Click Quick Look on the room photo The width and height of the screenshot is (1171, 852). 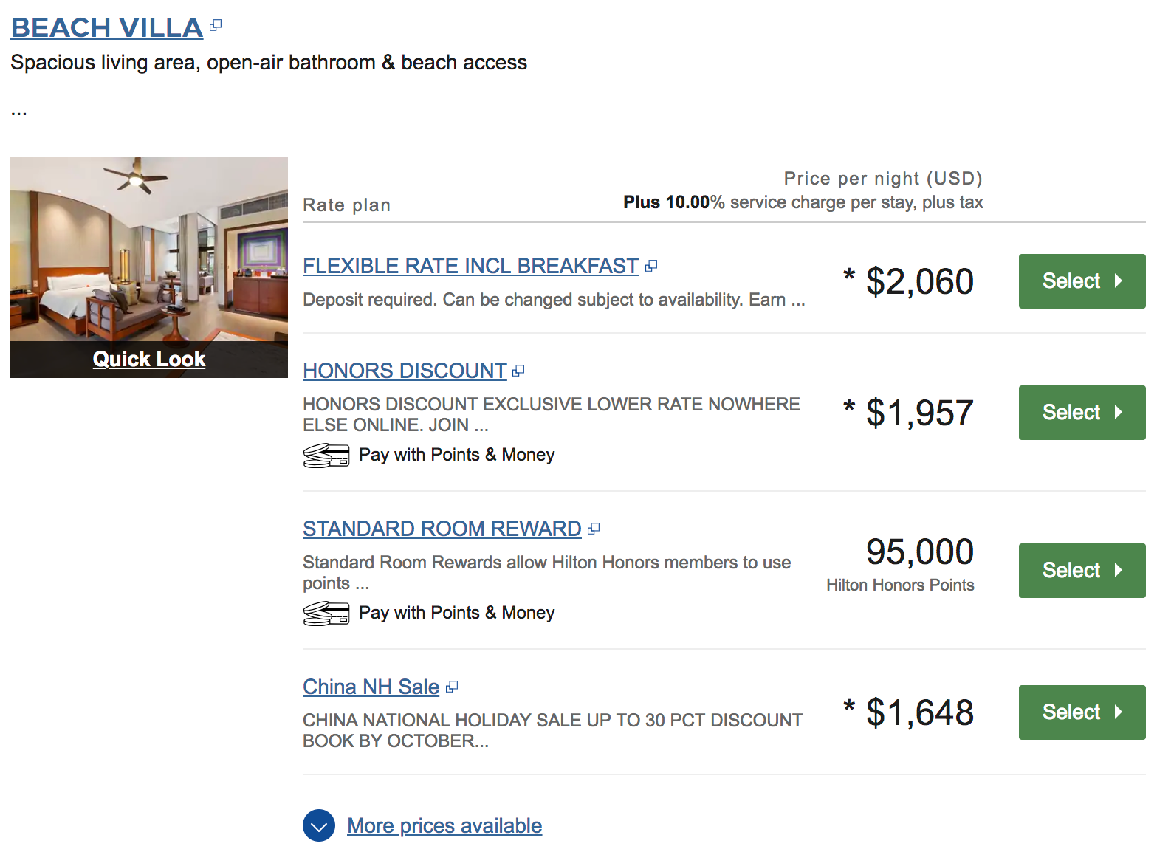pos(149,359)
